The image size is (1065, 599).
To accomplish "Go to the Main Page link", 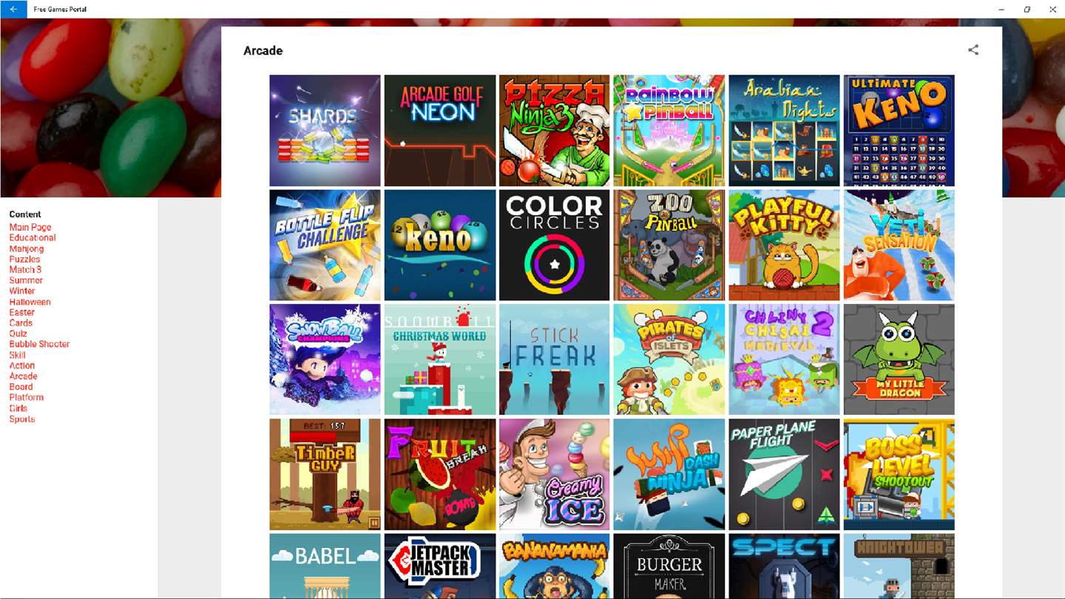I will tap(30, 227).
